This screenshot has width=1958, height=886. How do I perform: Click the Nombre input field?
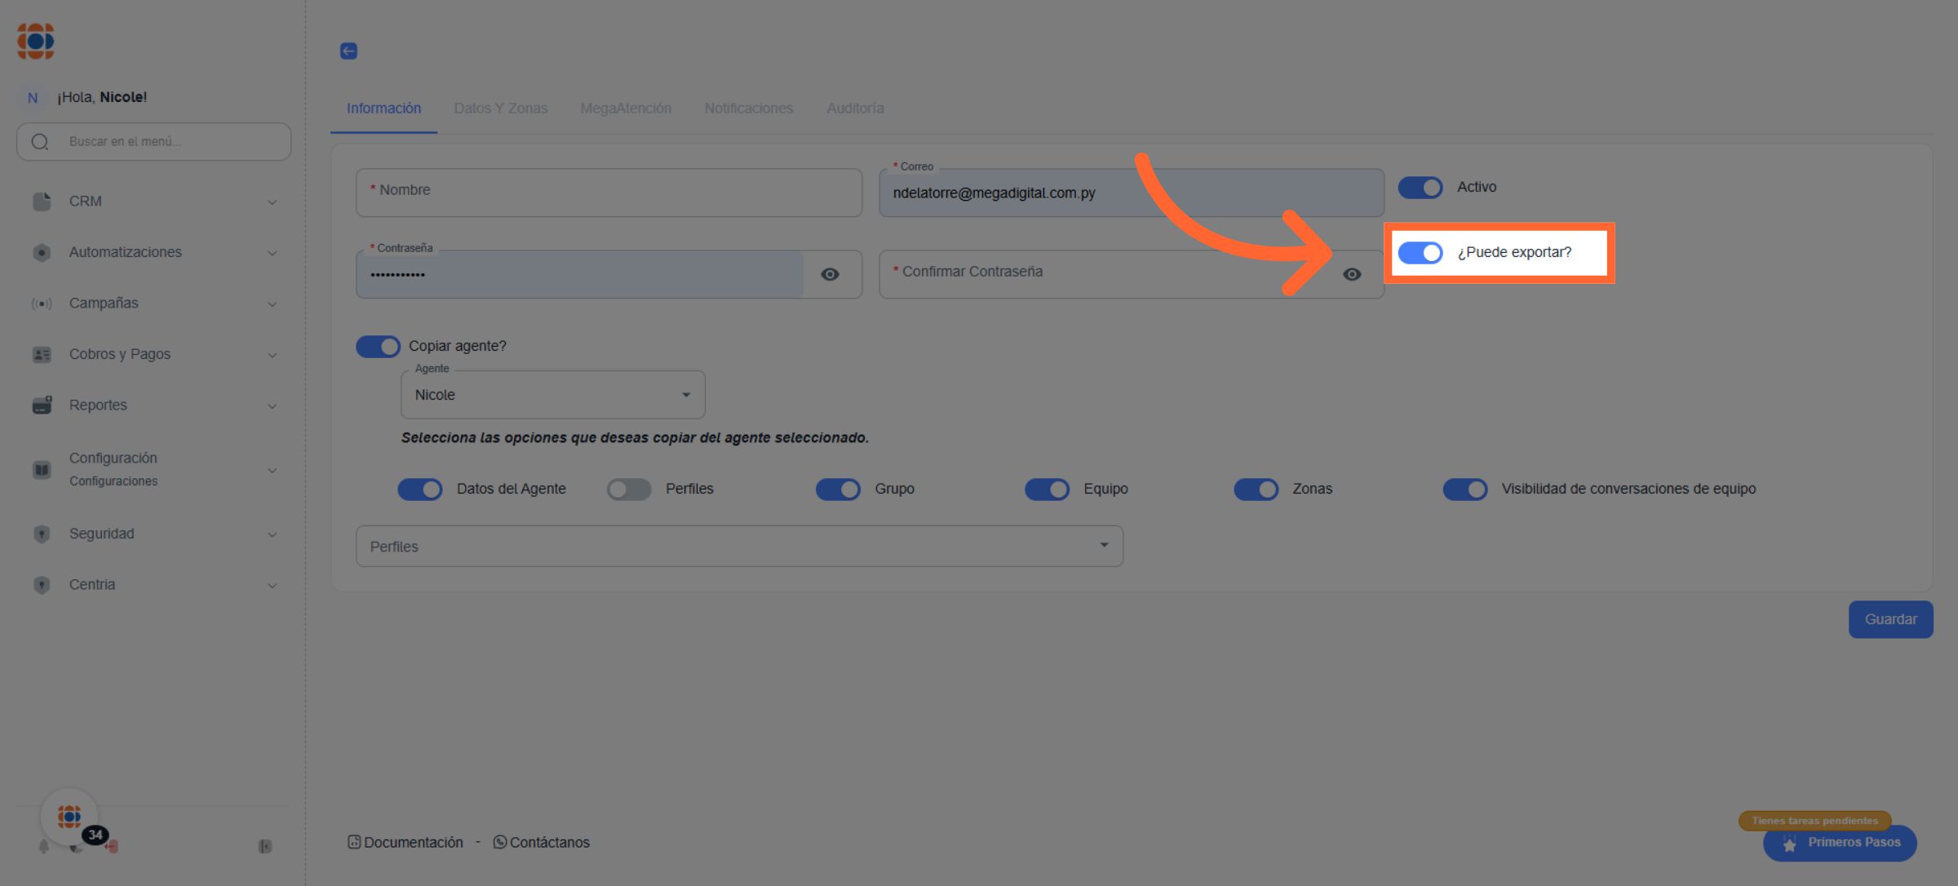tap(609, 193)
